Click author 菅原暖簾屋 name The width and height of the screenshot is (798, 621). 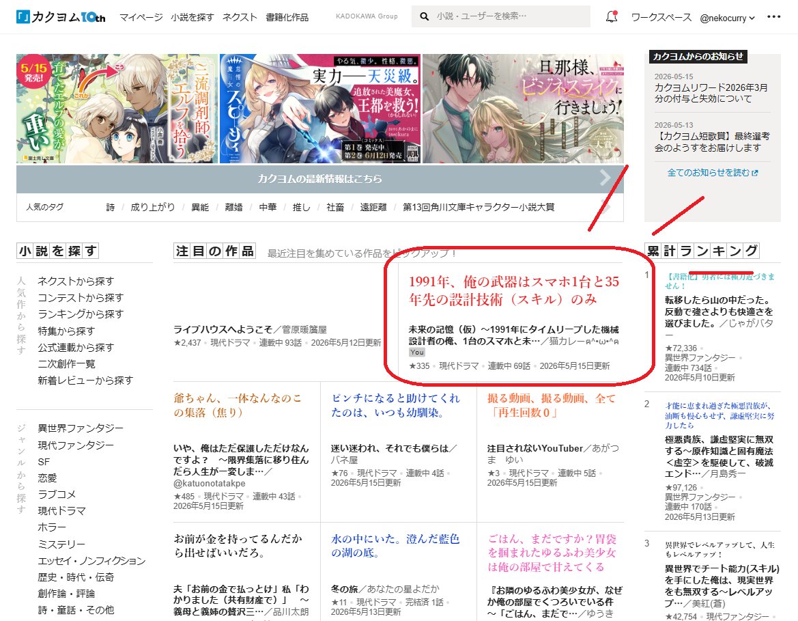[304, 329]
